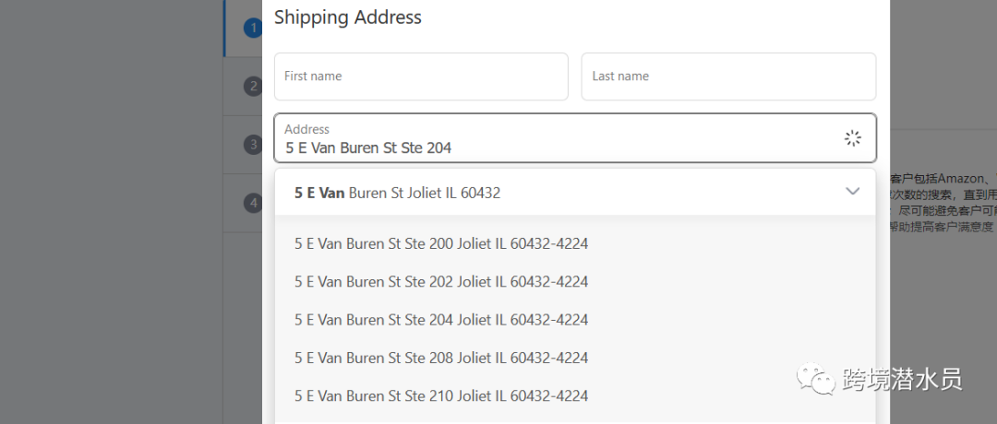Select the Ste 210 address suggestion

tap(441, 395)
